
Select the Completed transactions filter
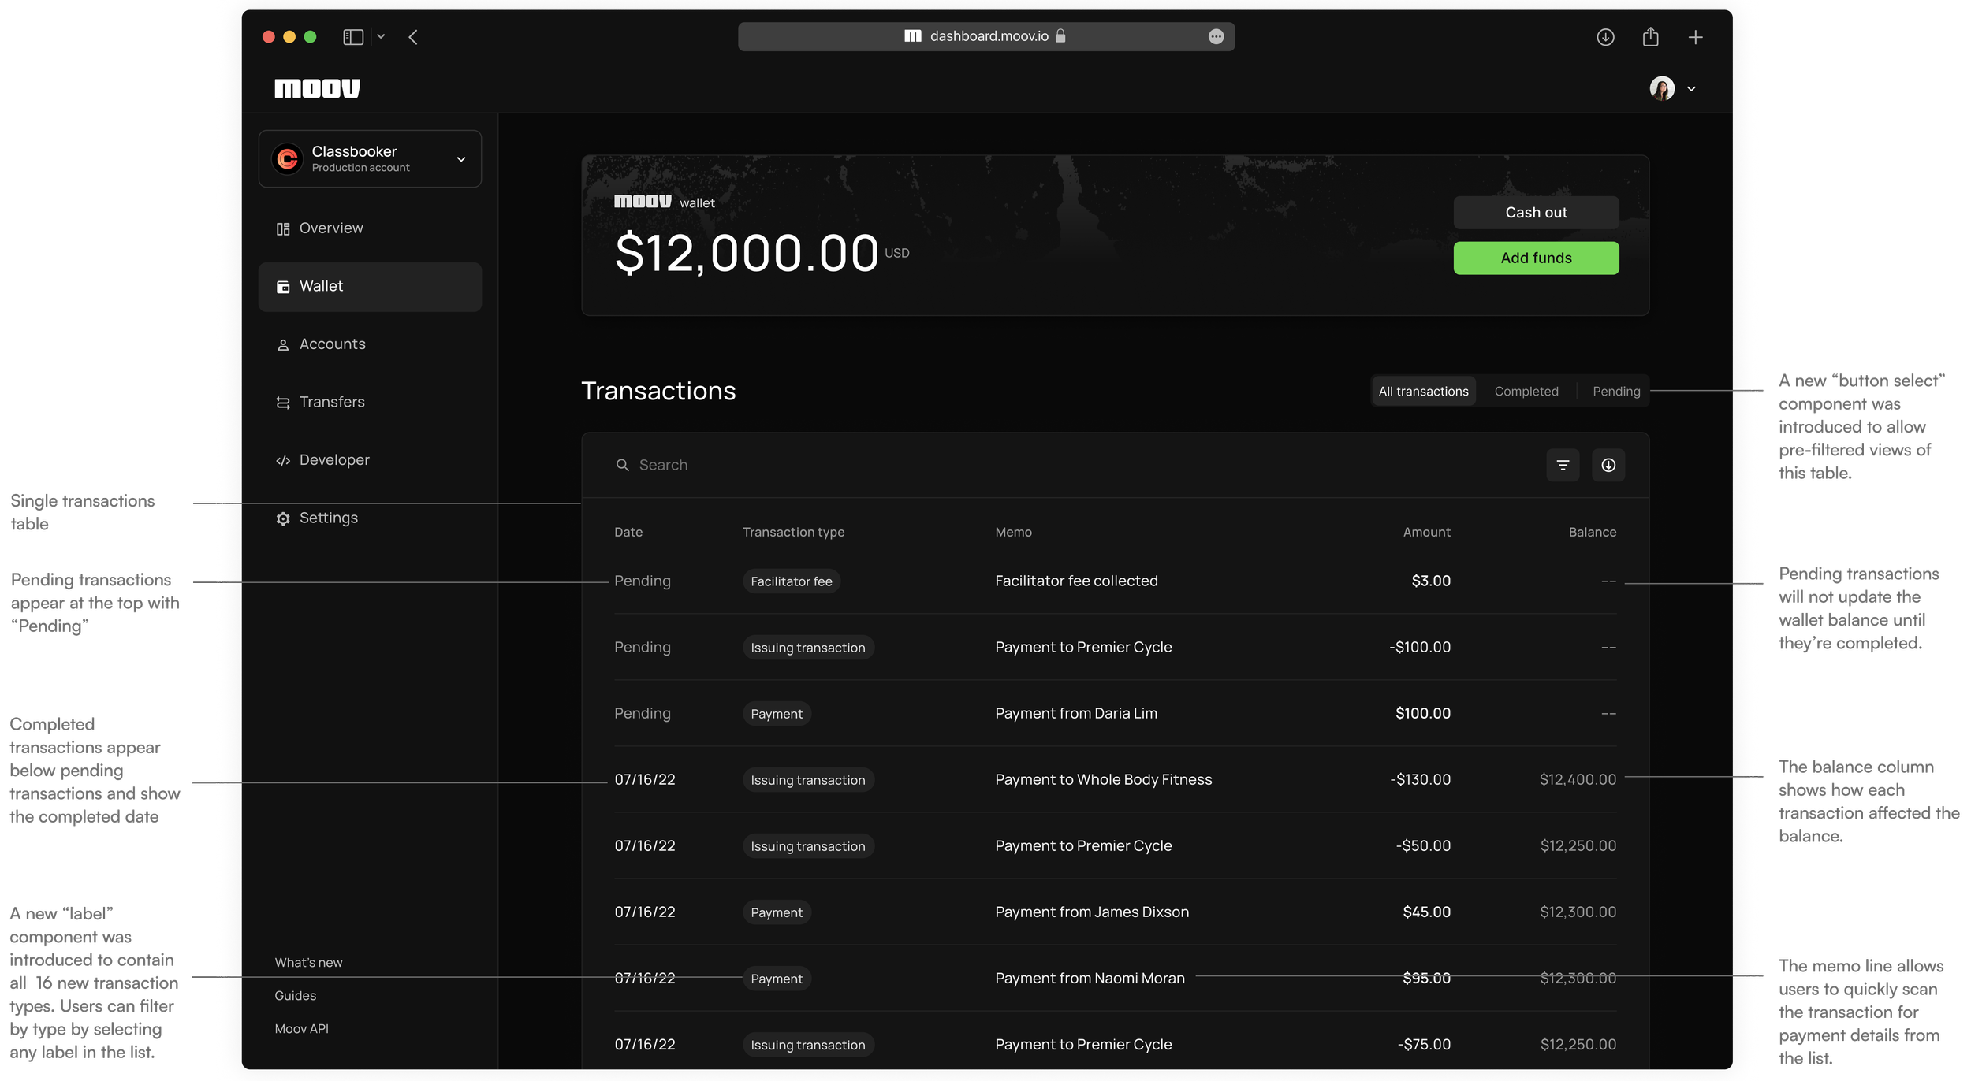pos(1526,391)
